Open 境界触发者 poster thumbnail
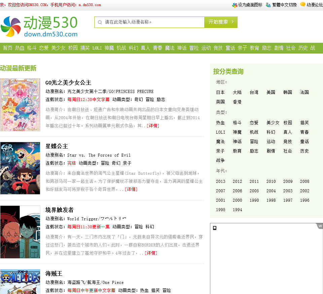The image size is (323, 294). [20, 232]
